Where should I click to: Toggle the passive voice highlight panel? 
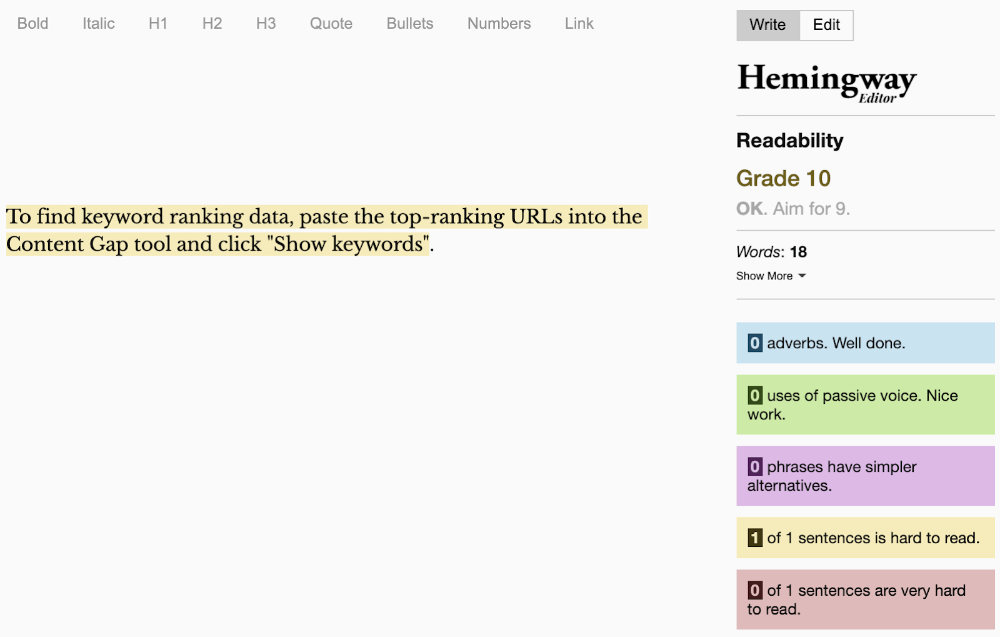(x=865, y=404)
